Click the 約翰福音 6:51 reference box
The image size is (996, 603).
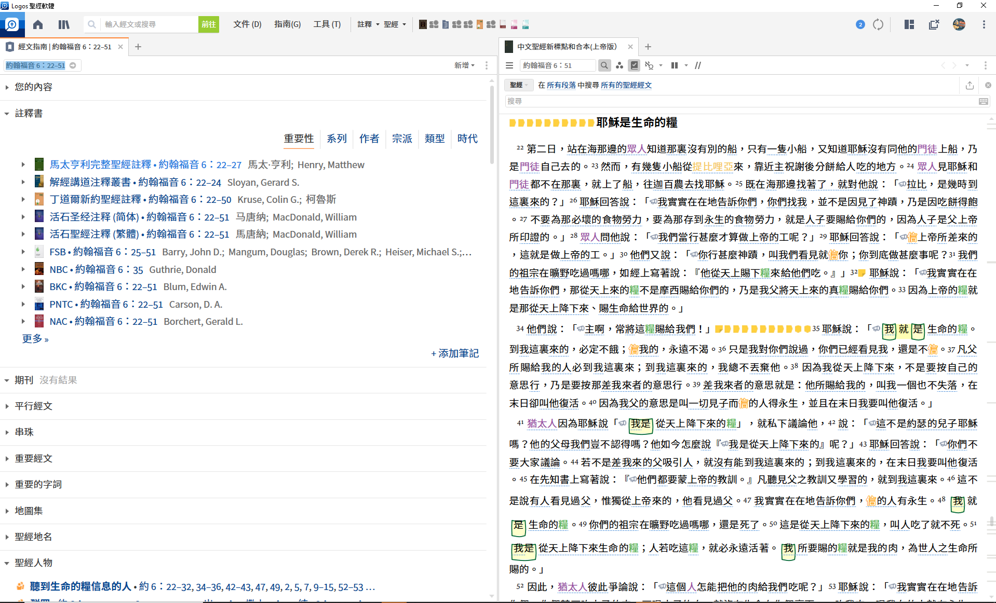point(558,65)
